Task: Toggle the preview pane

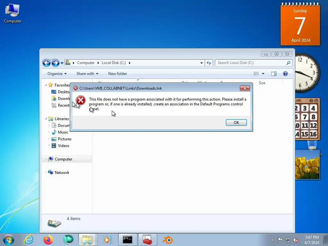Action: pyautogui.click(x=274, y=74)
